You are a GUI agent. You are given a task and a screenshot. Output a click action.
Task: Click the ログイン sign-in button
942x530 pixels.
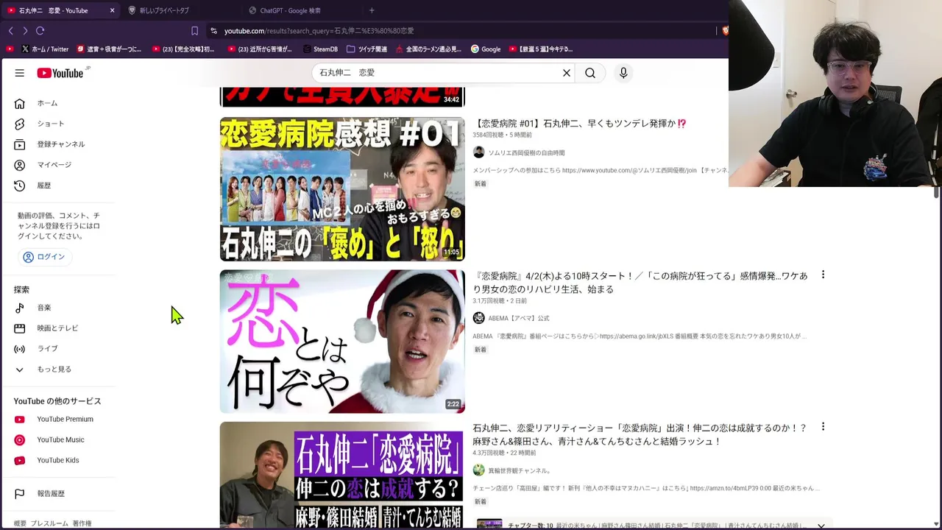pyautogui.click(x=44, y=257)
